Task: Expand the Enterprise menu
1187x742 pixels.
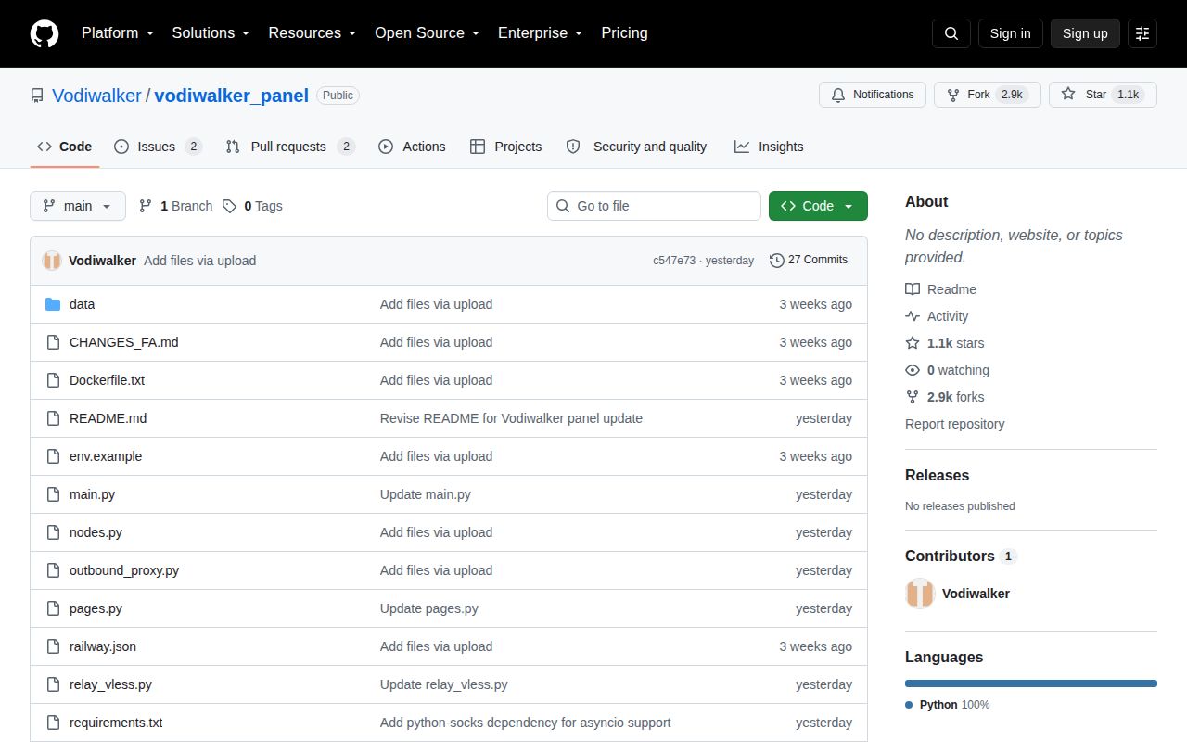Action: click(x=540, y=33)
